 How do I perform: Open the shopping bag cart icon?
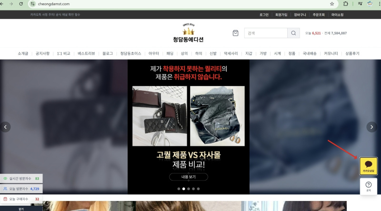click(x=235, y=33)
